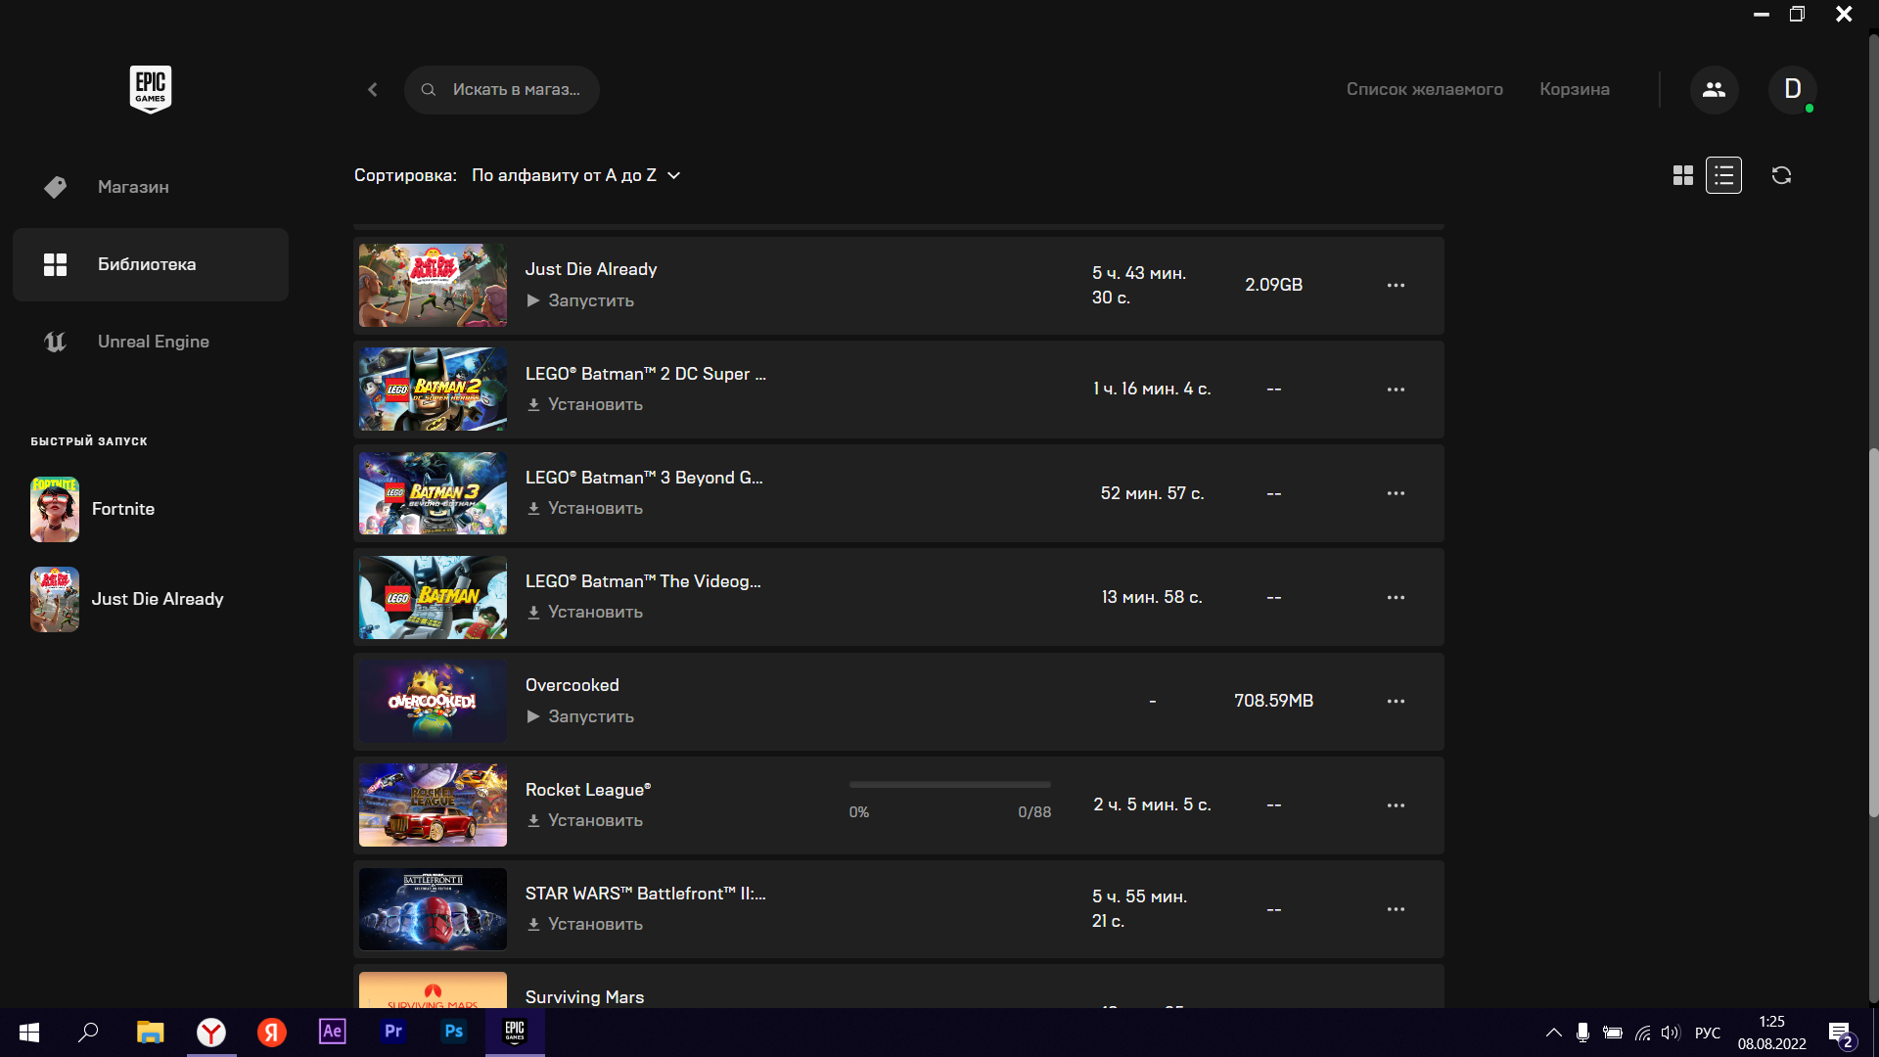Install Rocket League
The width and height of the screenshot is (1879, 1057).
click(585, 820)
